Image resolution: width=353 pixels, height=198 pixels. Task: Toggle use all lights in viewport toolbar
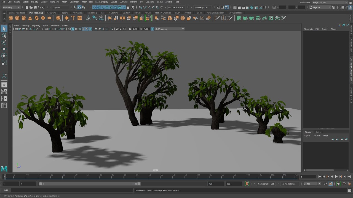tap(87, 29)
